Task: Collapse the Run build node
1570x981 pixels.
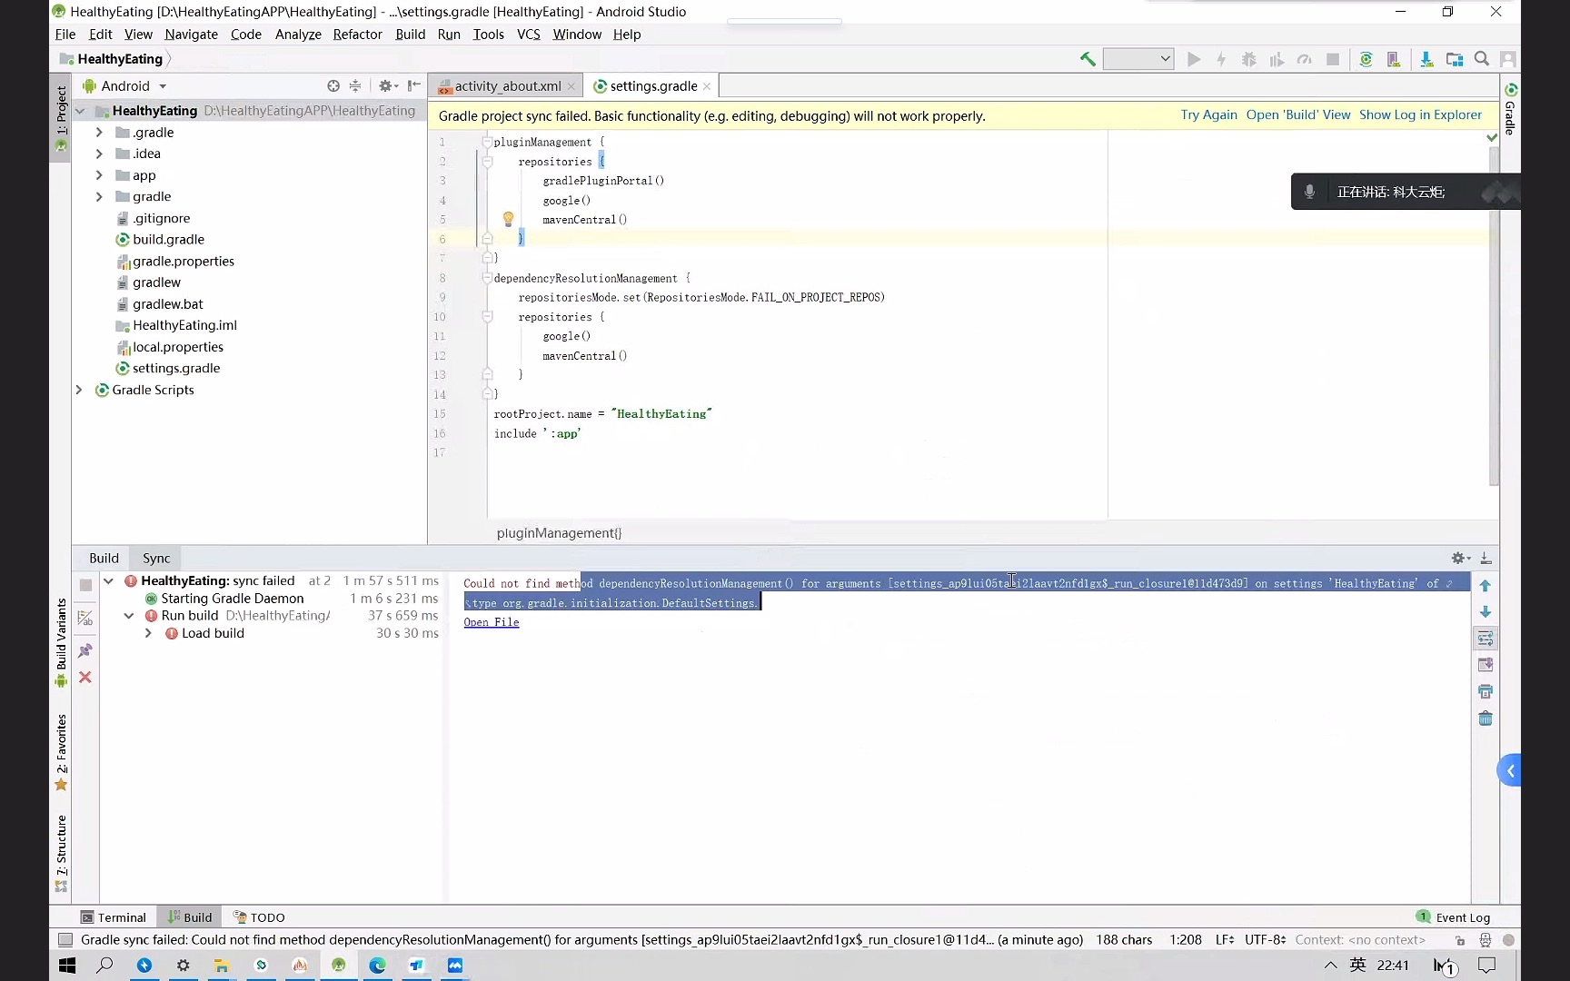Action: coord(129,616)
